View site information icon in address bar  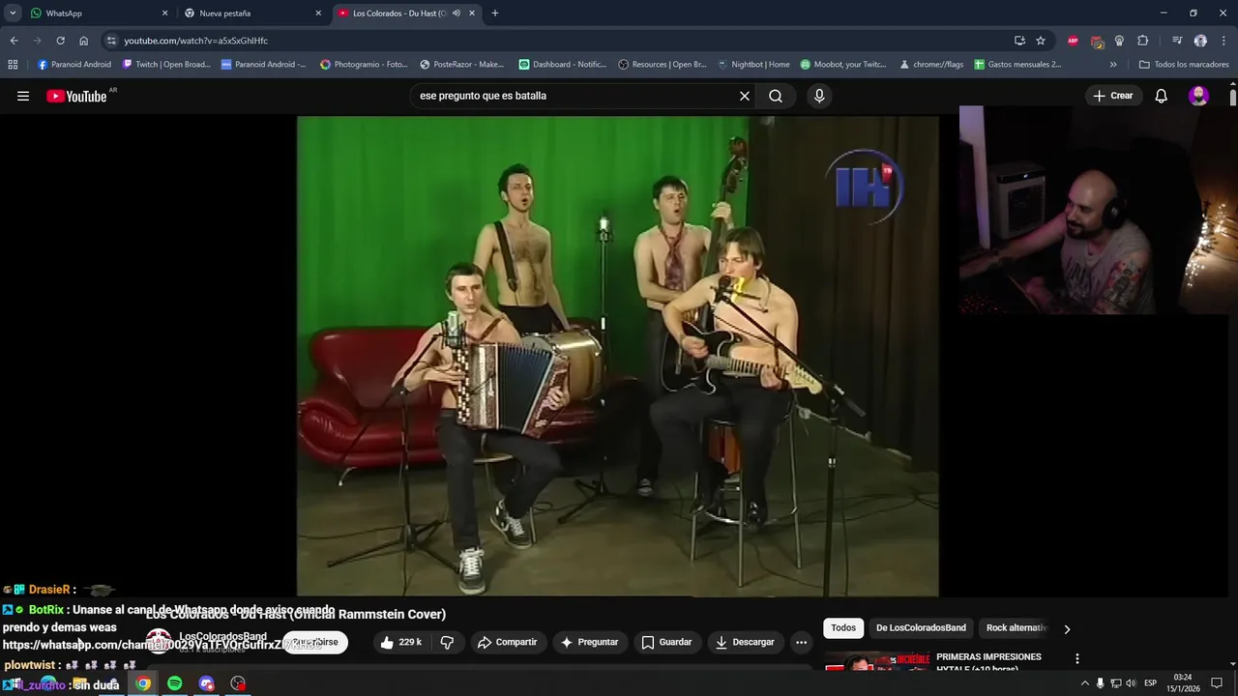pos(111,41)
